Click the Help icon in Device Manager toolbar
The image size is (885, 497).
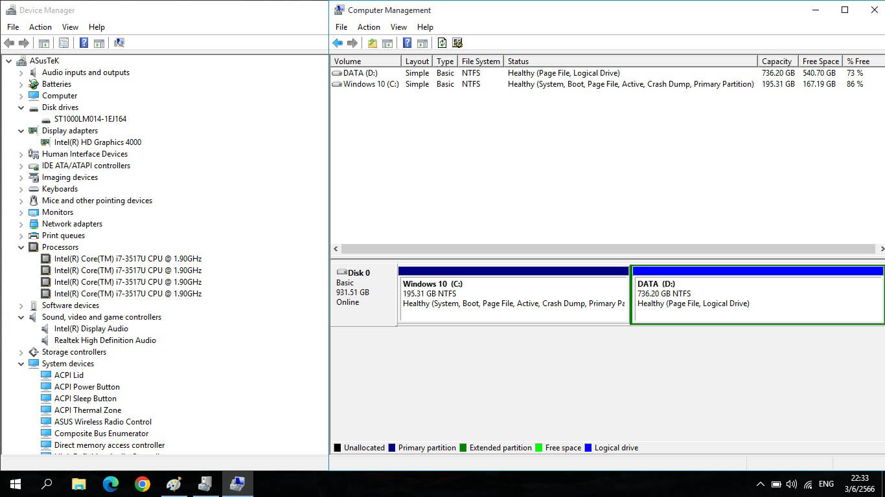click(x=84, y=43)
